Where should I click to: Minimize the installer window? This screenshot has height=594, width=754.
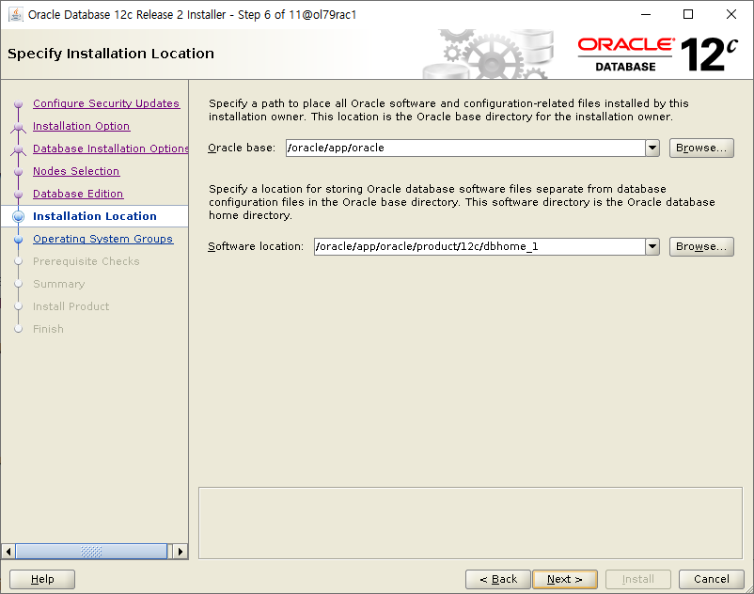click(x=646, y=14)
